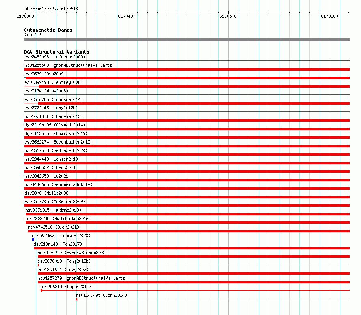Click nsv956214 (Dogan2014) label

[x=66, y=287]
